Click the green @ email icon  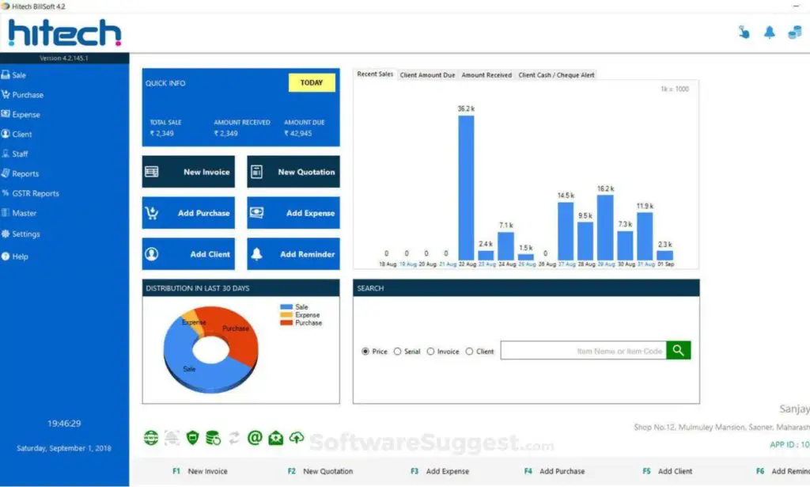click(x=255, y=438)
